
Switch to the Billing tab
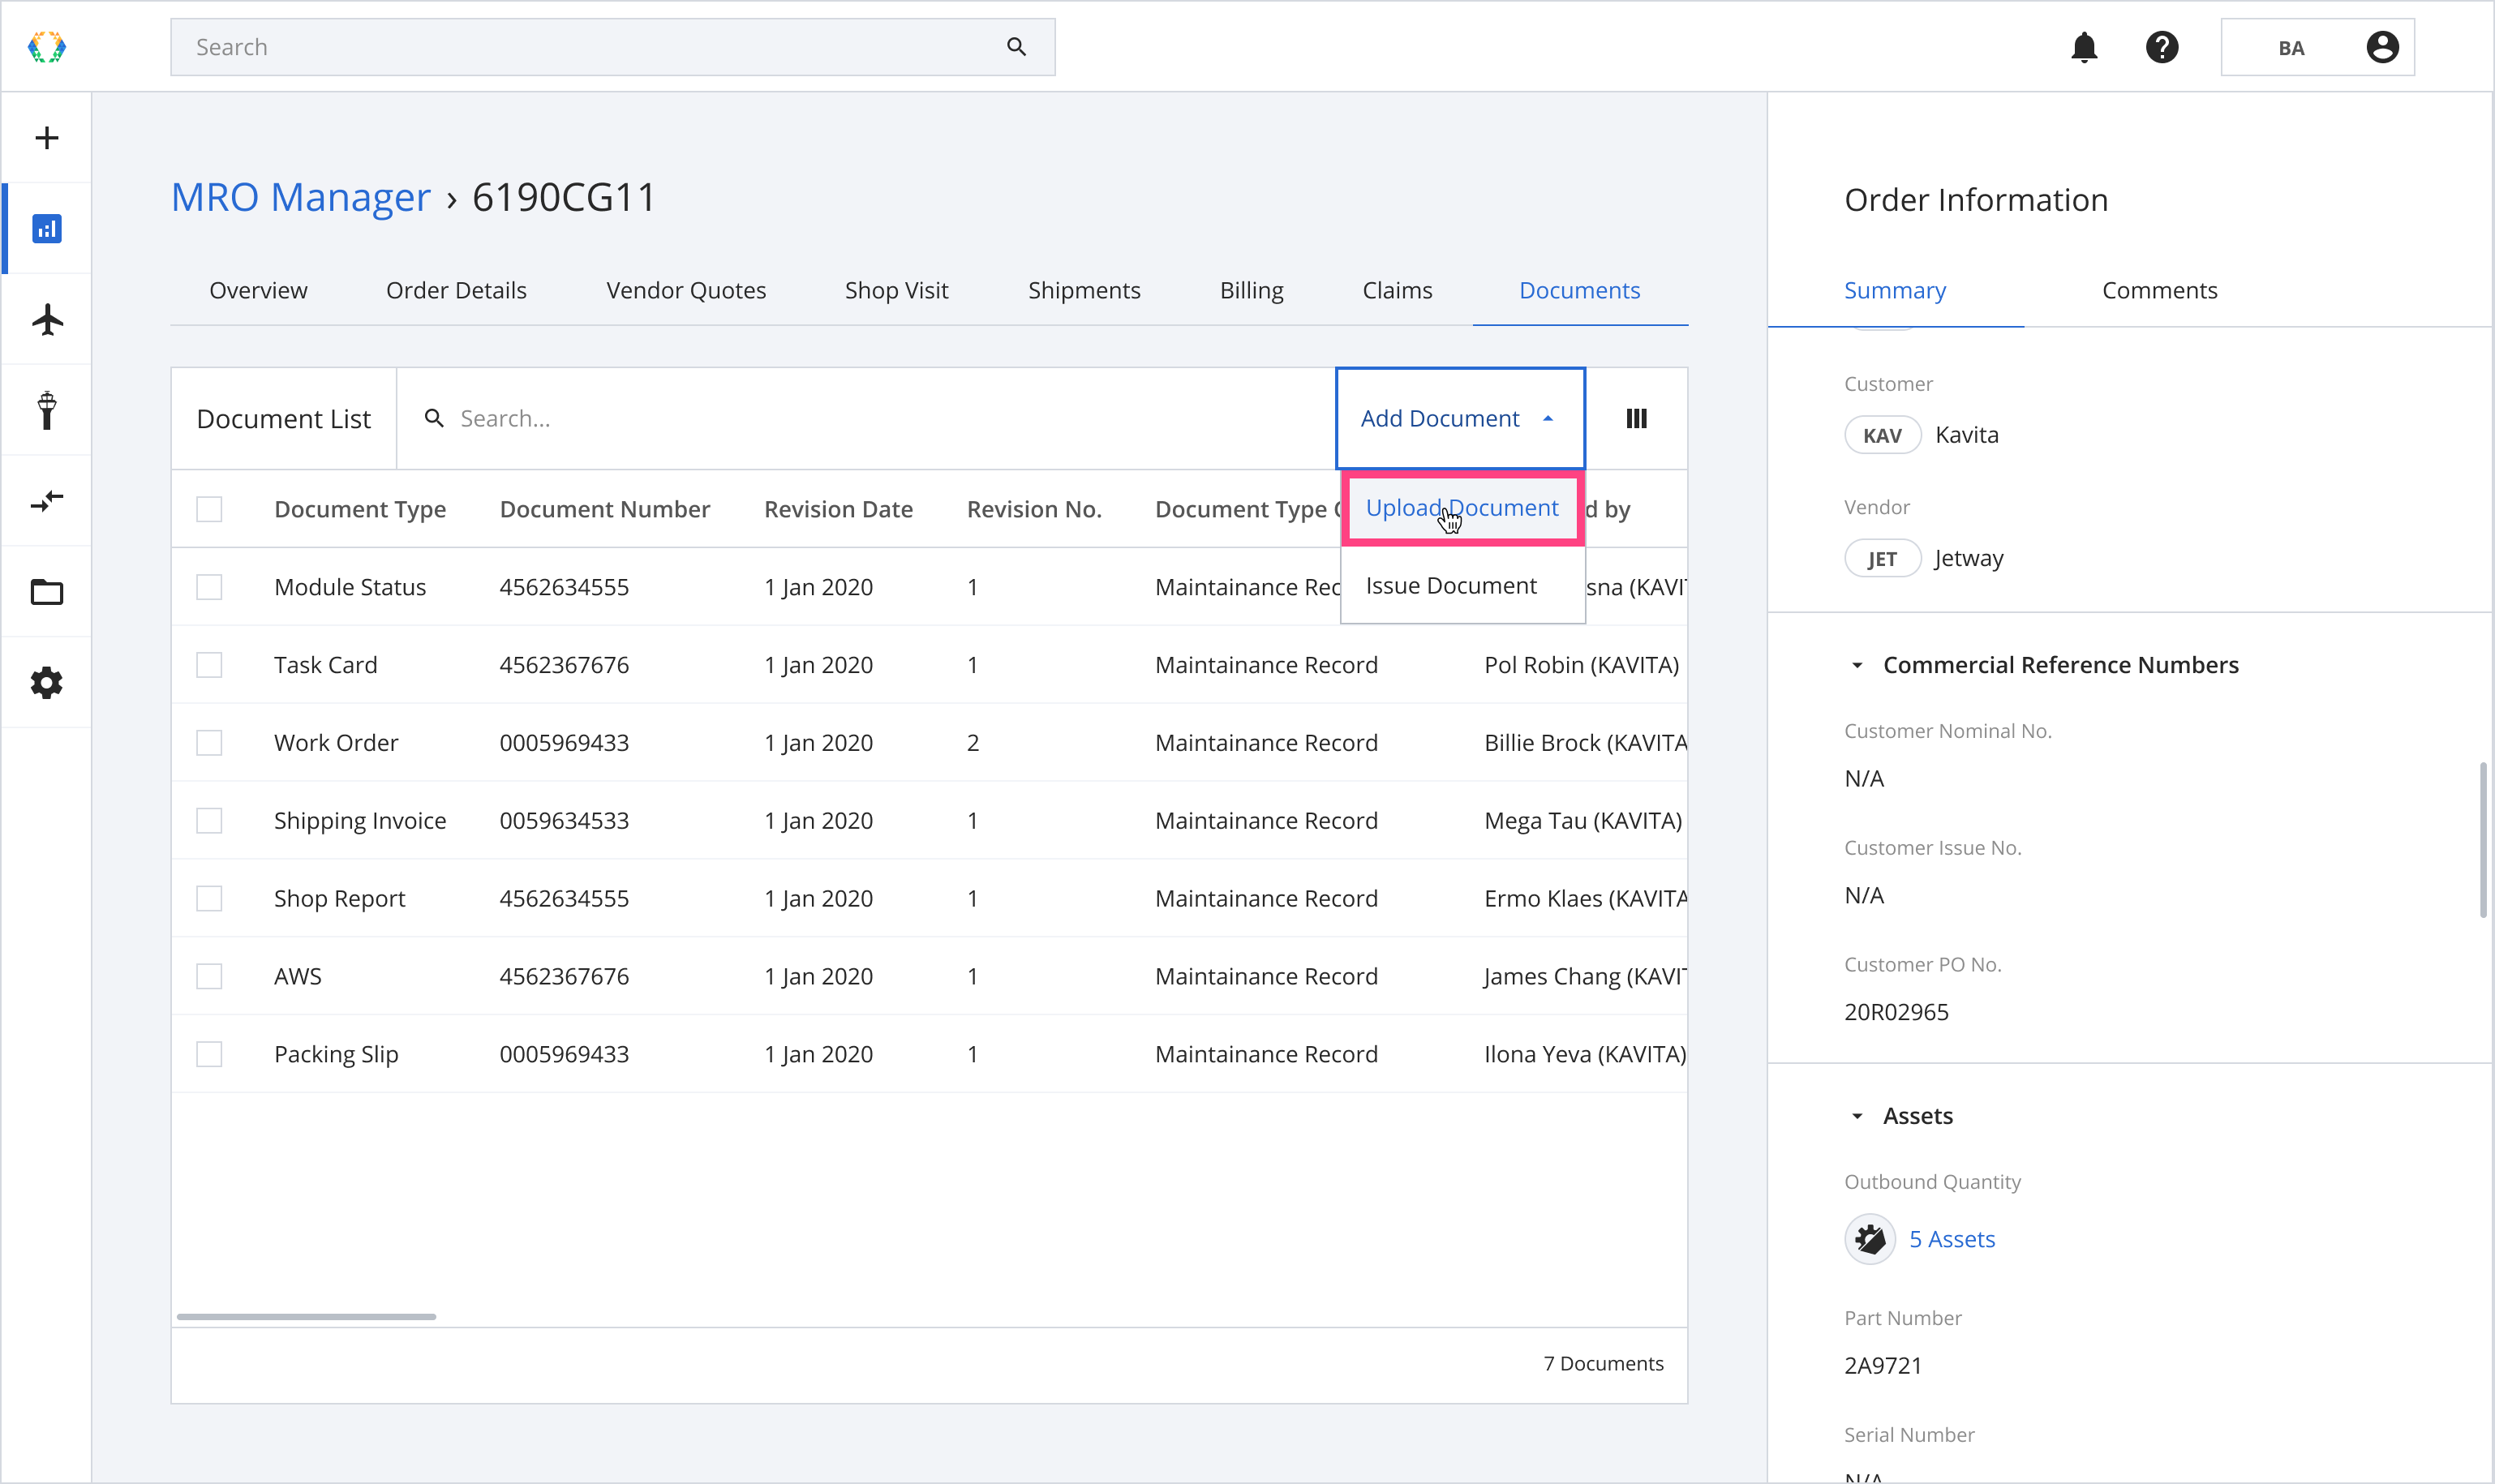(x=1251, y=290)
